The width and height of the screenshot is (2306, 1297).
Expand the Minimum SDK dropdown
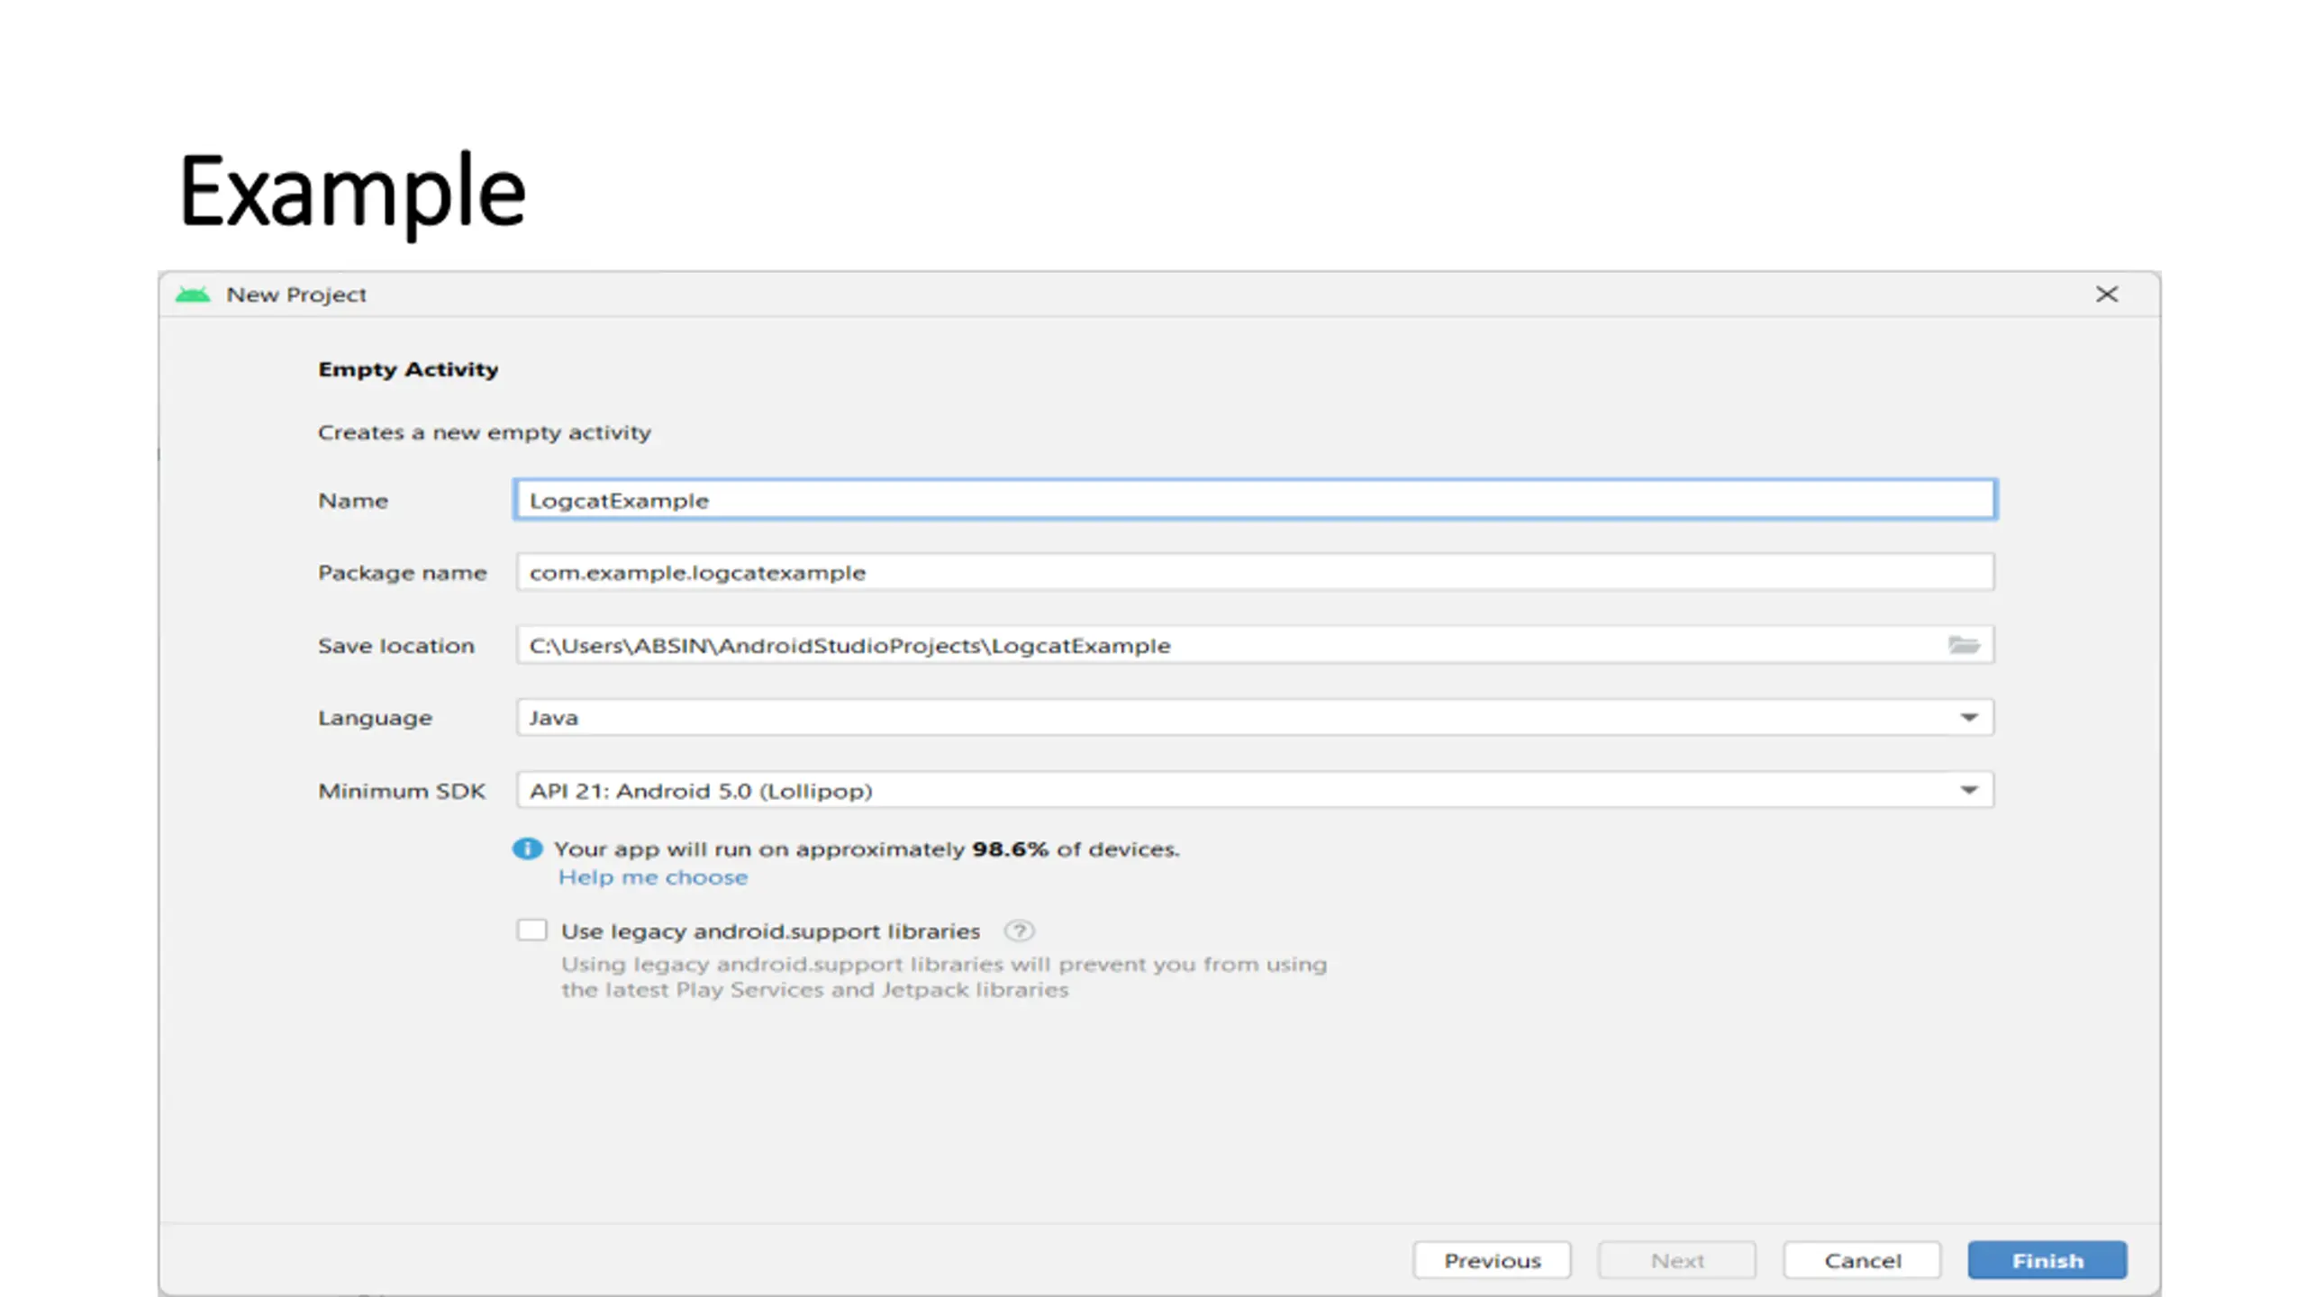pos(1255,790)
